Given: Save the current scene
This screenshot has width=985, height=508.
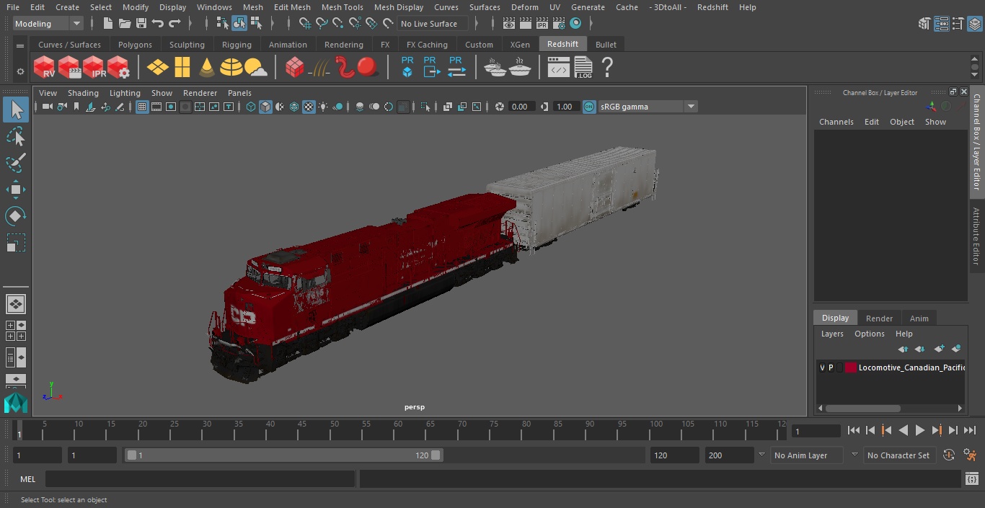Looking at the screenshot, I should click(x=141, y=24).
